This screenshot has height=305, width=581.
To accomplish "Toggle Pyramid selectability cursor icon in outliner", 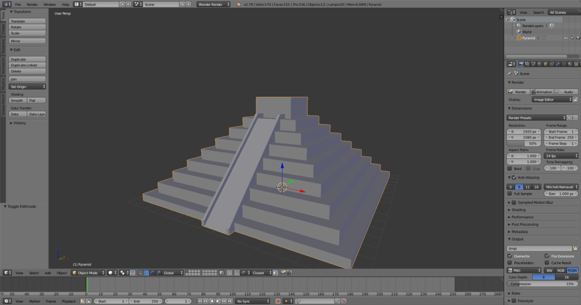I will (x=571, y=38).
